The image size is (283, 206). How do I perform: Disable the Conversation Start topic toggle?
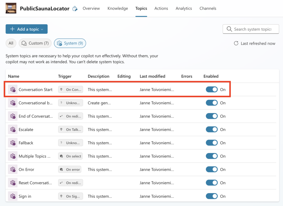click(x=212, y=90)
